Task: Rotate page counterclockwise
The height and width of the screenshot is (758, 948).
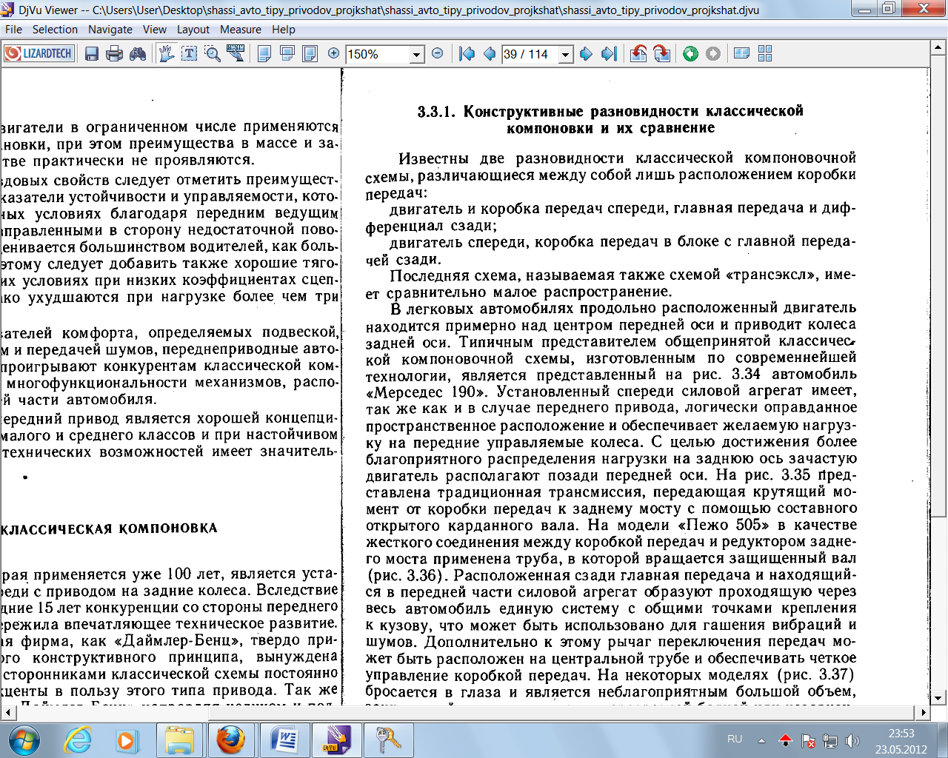Action: coord(638,54)
